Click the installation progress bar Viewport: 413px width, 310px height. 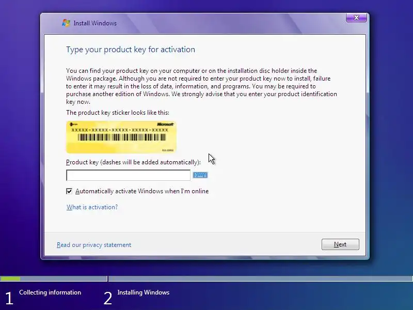[206, 278]
